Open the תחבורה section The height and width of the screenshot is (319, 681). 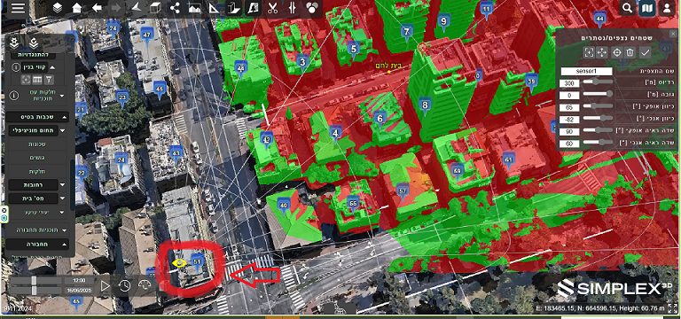point(37,245)
